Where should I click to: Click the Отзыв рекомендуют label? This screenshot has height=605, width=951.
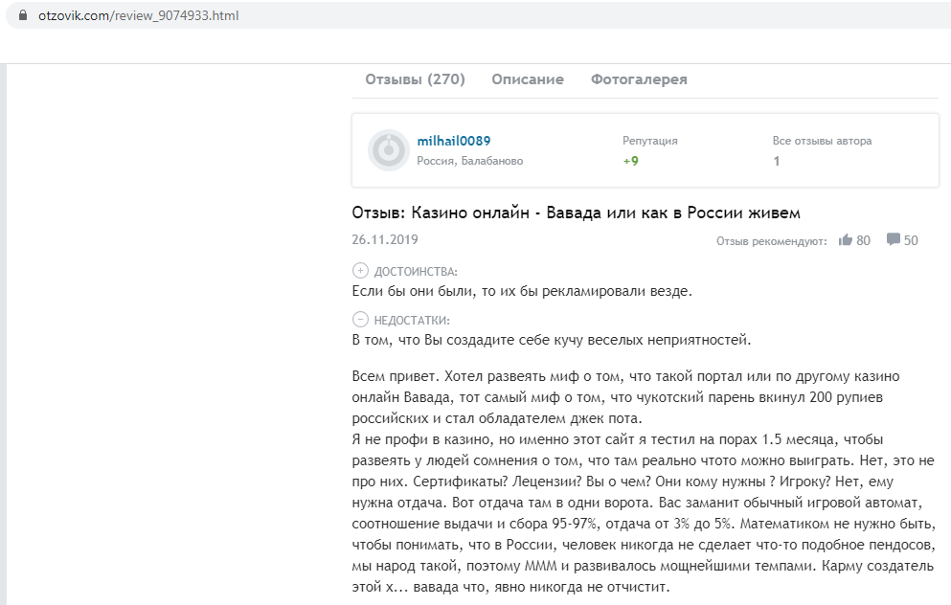tap(771, 241)
